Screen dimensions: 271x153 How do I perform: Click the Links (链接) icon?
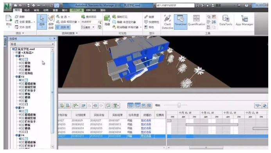146,16
